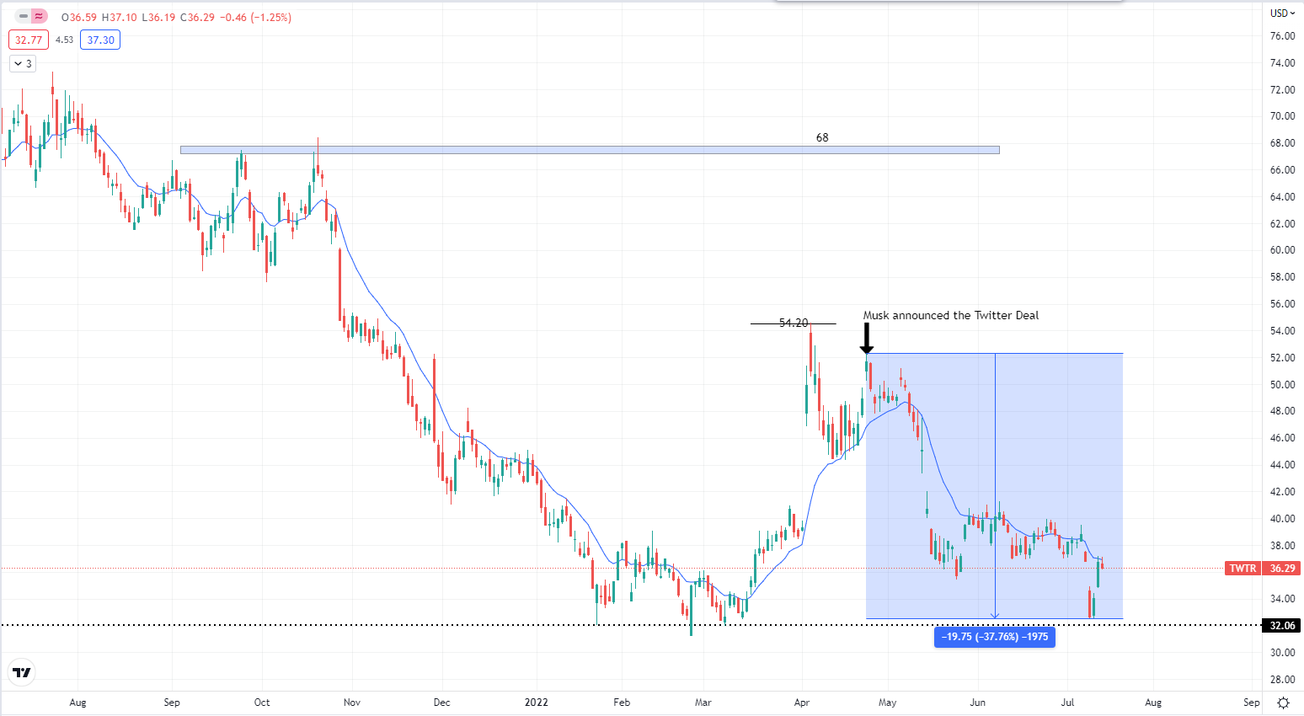This screenshot has height=716, width=1304.
Task: Click the Nov label on time axis
Action: [352, 703]
